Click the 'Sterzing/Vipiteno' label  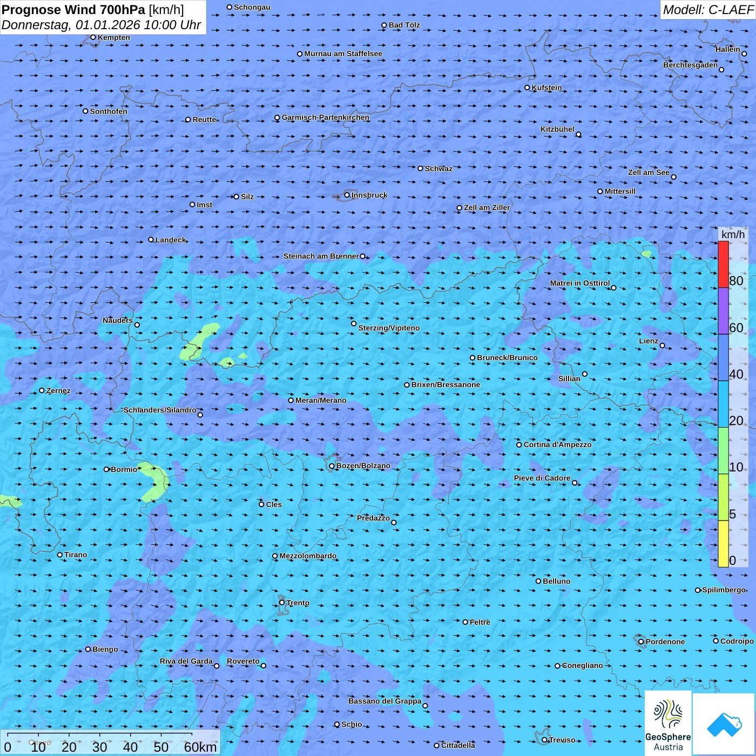click(389, 328)
